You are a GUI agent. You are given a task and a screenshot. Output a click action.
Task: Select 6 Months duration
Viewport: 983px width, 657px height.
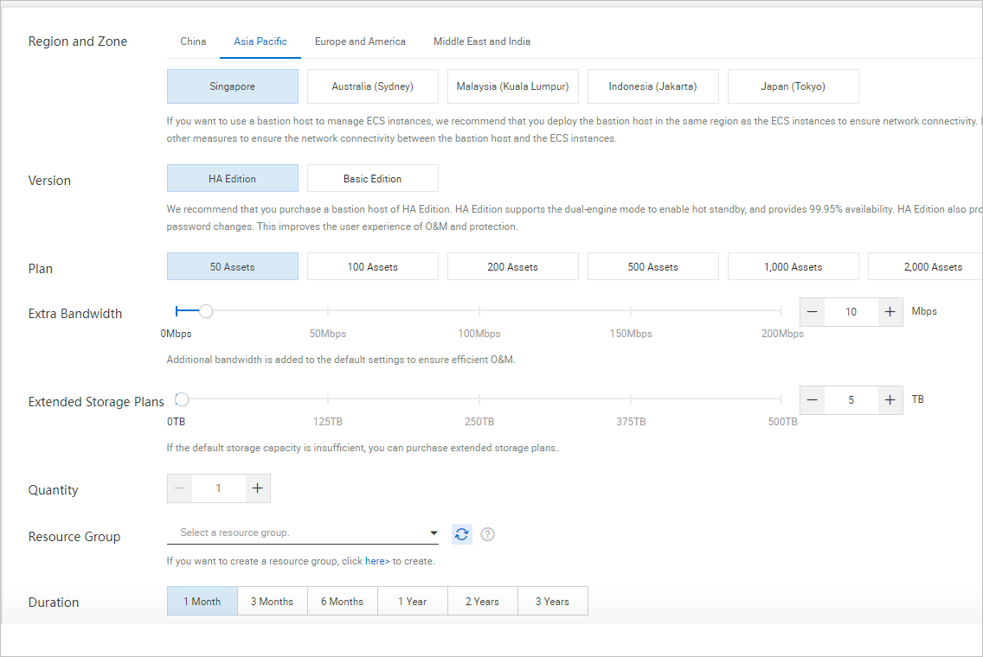coord(343,602)
